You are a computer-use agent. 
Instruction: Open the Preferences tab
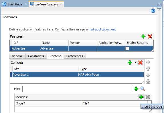75,56
